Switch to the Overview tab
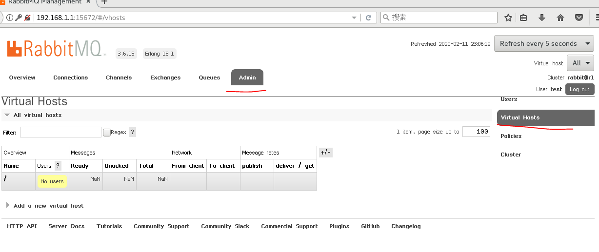The height and width of the screenshot is (252, 599). coord(22,78)
